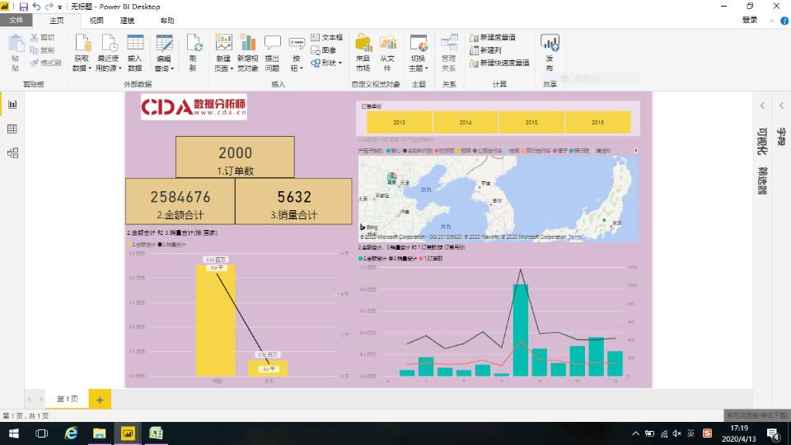Click the 新建度量值 (New Measure) button

(x=493, y=37)
